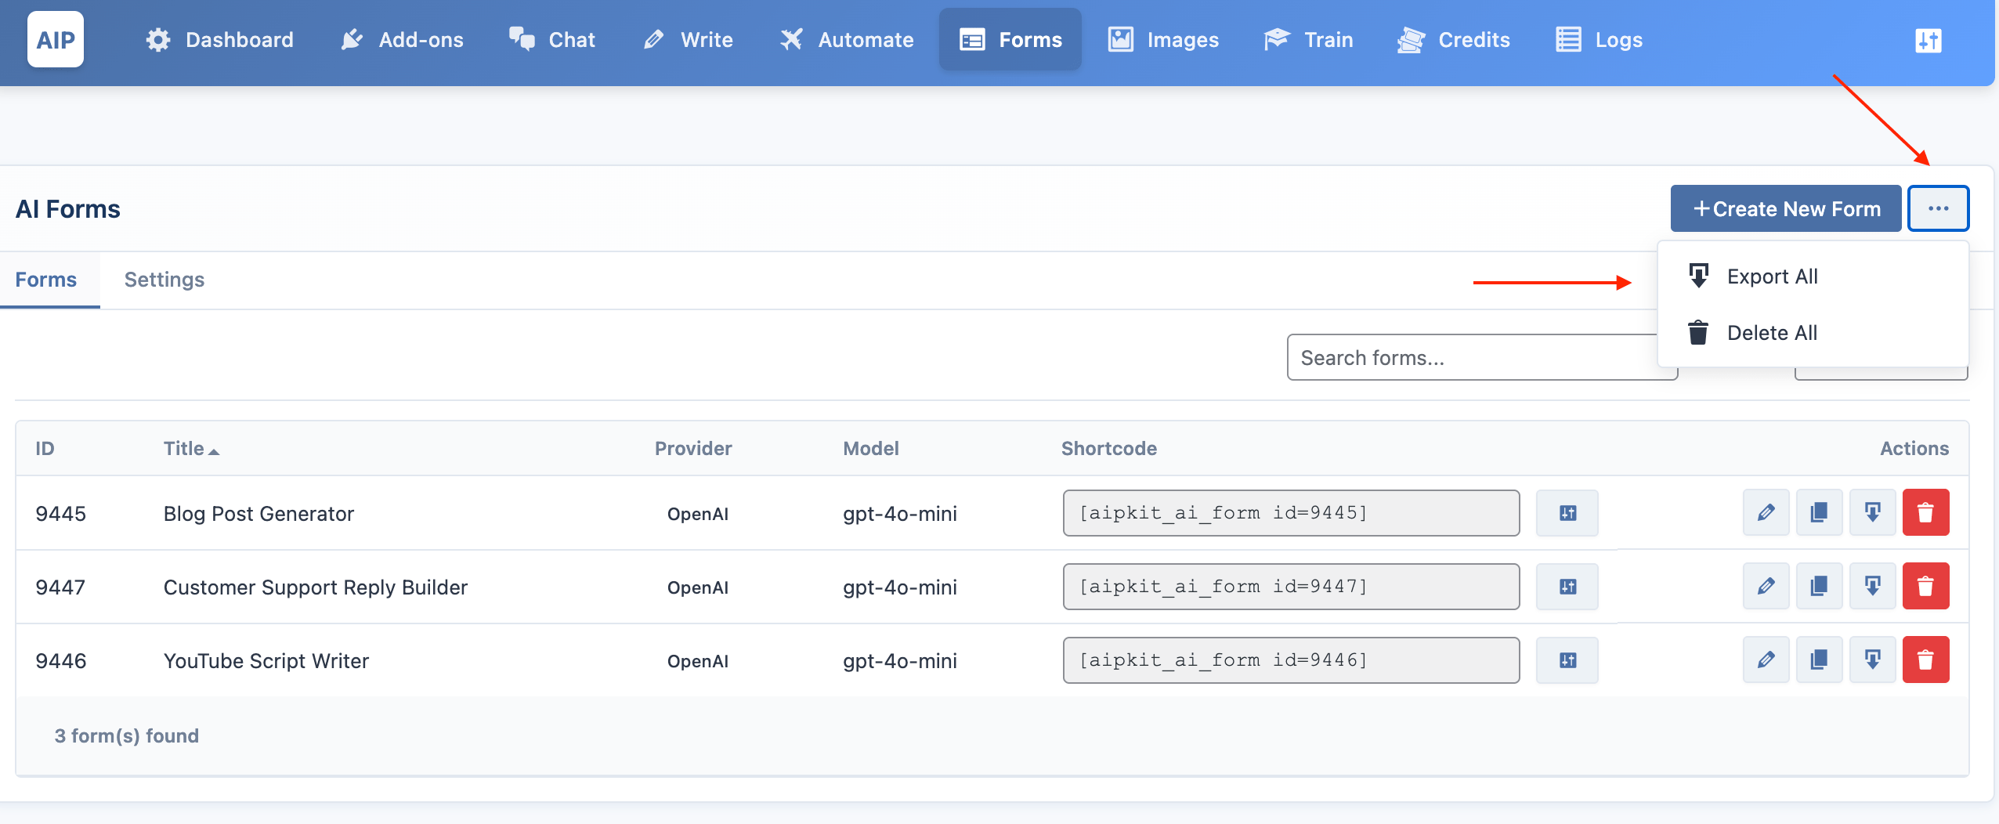Delete the Blog Post Generator form

1925,513
